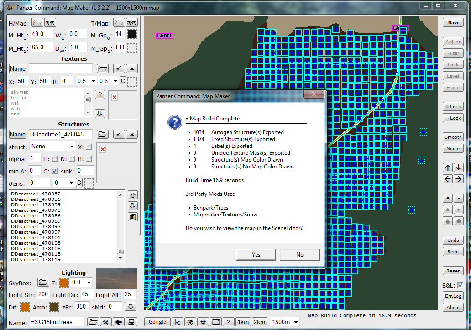Open the 1500m map size dropdown
The height and width of the screenshot is (330, 471).
[x=296, y=322]
